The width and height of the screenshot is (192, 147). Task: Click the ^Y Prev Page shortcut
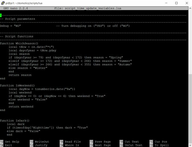pyautogui.click(x=100, y=142)
